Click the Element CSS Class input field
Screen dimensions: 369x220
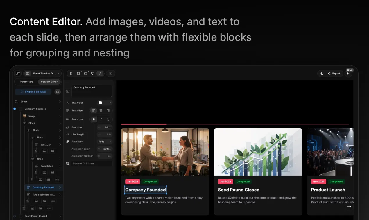coord(92,164)
